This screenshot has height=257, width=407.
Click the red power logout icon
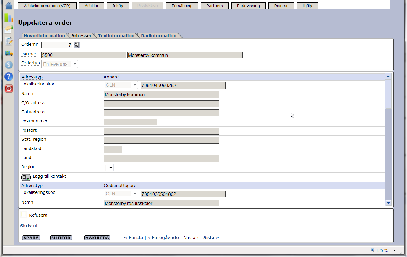(9, 89)
